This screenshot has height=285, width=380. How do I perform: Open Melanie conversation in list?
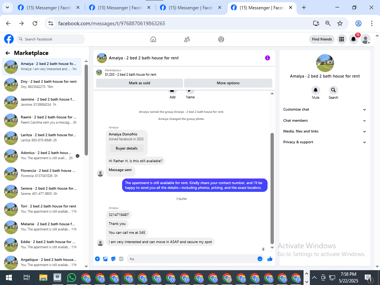(42, 227)
